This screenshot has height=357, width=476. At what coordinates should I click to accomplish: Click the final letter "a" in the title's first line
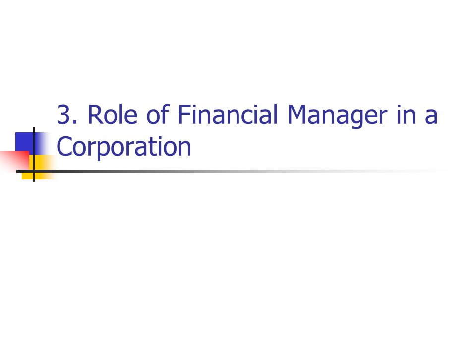(x=431, y=117)
